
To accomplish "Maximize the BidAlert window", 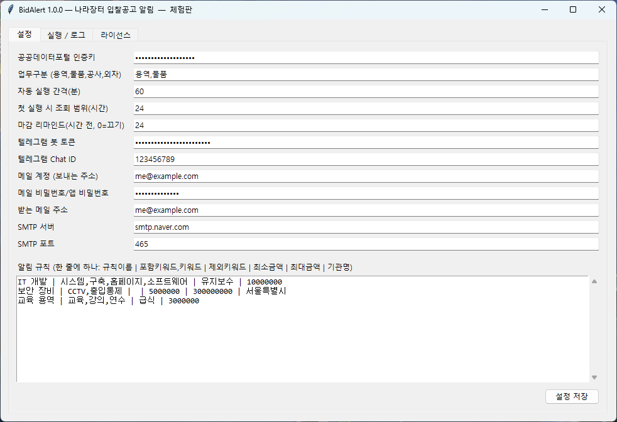I will coord(573,9).
